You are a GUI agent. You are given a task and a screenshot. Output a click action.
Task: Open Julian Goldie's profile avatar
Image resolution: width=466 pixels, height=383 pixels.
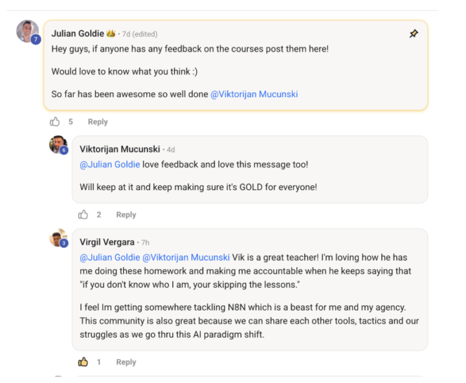click(27, 30)
